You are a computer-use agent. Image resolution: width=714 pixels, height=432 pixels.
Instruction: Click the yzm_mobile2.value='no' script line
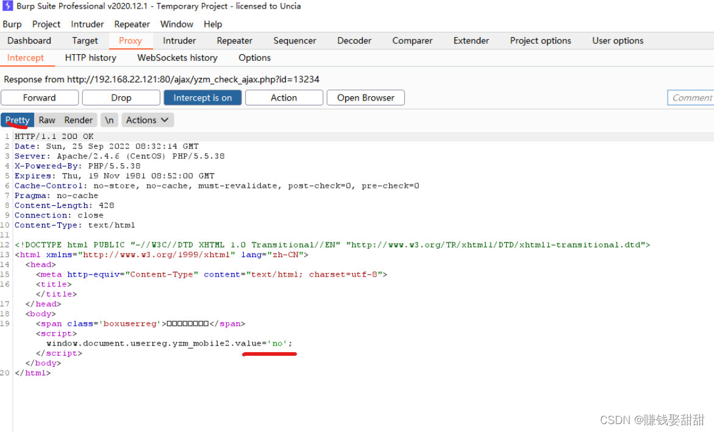pyautogui.click(x=169, y=343)
